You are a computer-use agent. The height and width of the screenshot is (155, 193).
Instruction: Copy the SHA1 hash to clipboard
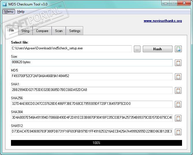[x=178, y=90]
